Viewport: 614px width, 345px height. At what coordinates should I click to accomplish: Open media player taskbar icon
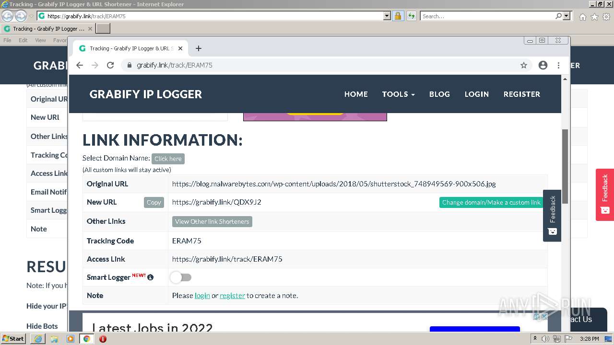point(71,339)
